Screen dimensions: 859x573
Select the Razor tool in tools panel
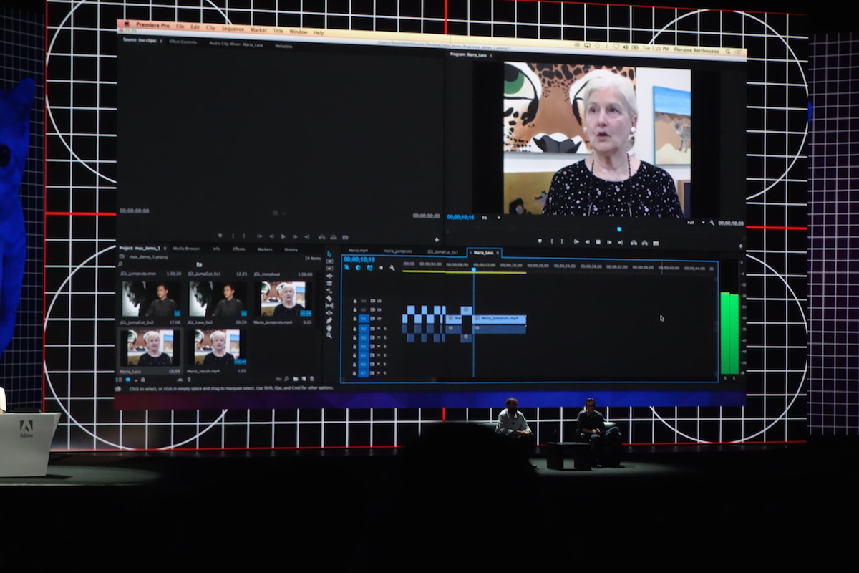coord(329,298)
